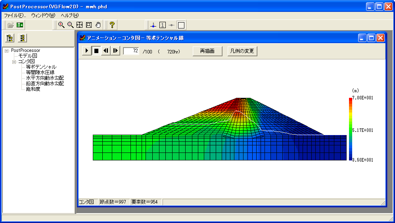Select the hand pan tool

[98, 25]
